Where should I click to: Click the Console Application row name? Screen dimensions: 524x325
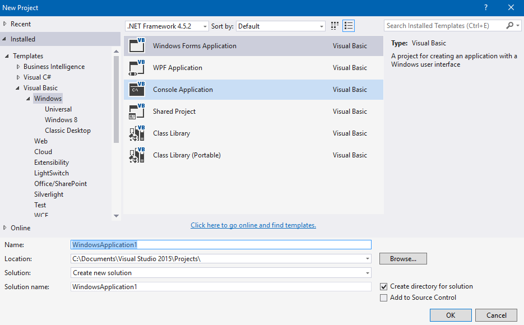[x=183, y=90]
